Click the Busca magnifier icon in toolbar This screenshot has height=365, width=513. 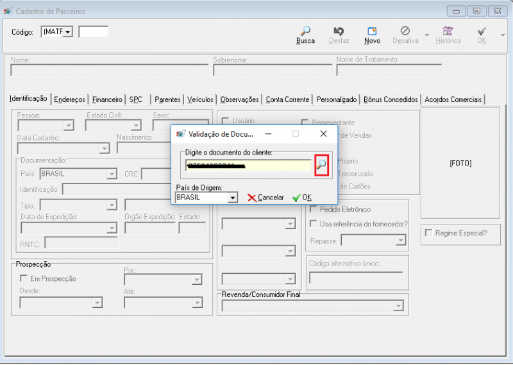[306, 31]
